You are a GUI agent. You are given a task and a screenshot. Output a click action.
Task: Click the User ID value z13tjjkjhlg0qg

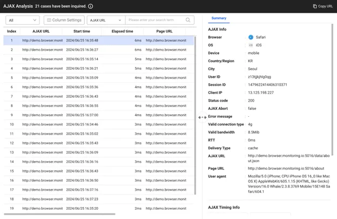[259, 77]
